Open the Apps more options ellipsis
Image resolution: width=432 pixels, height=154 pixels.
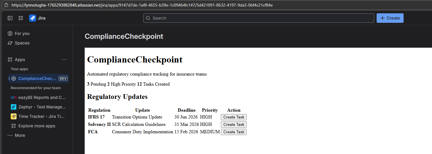pyautogui.click(x=64, y=60)
